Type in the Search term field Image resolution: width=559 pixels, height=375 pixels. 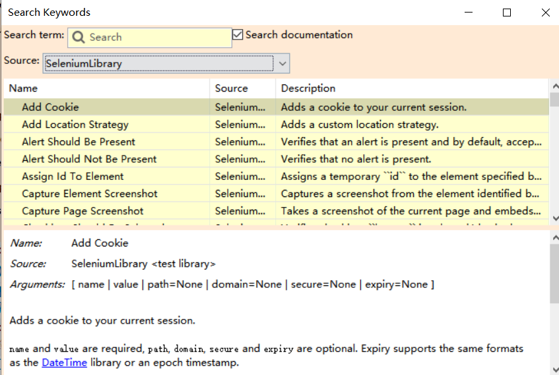tap(158, 38)
